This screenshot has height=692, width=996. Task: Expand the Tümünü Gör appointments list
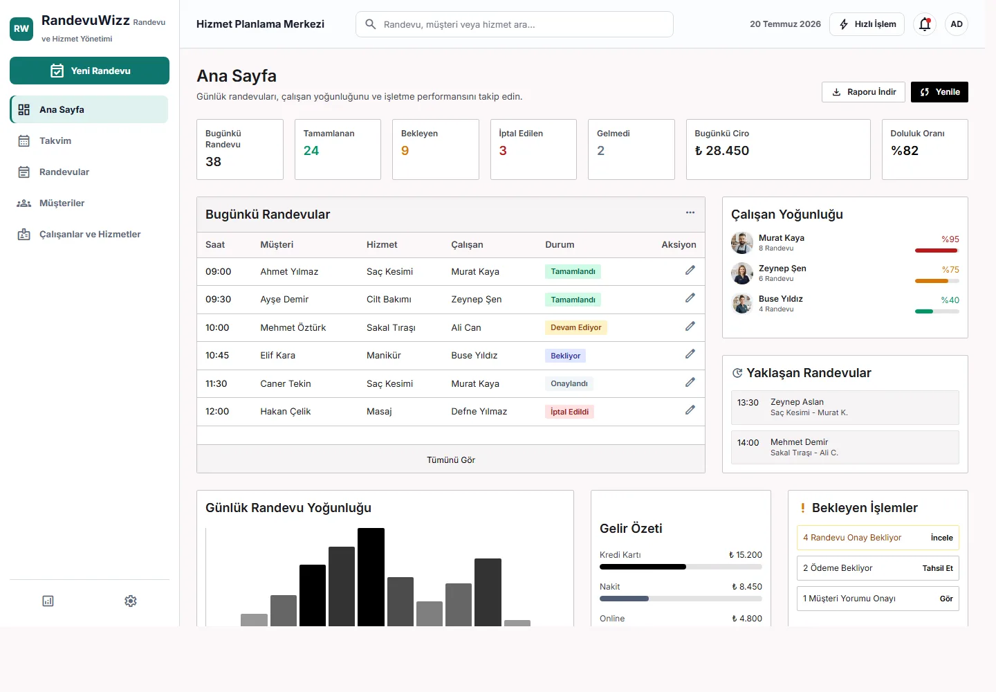pyautogui.click(x=451, y=459)
